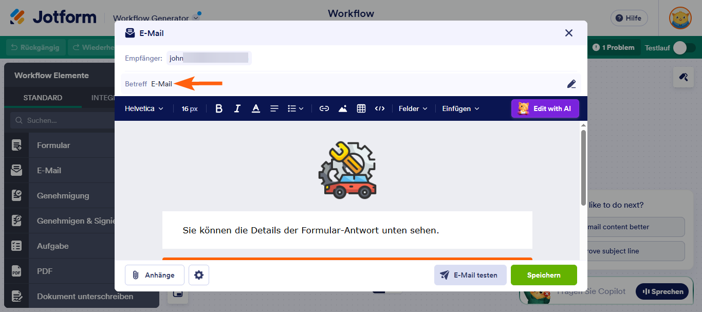Image resolution: width=702 pixels, height=312 pixels.
Task: Click the Aufgabe list icon
Action: pyautogui.click(x=17, y=246)
